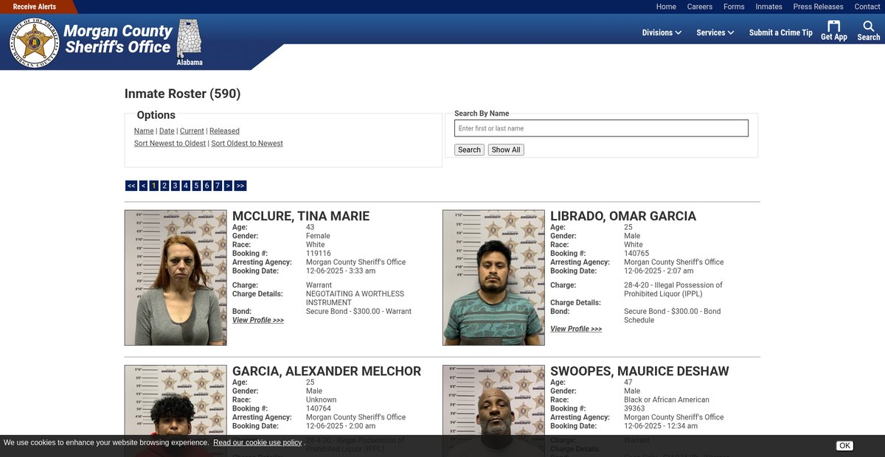Screen dimensions: 885x457
Task: Open the Careers page
Action: point(700,7)
